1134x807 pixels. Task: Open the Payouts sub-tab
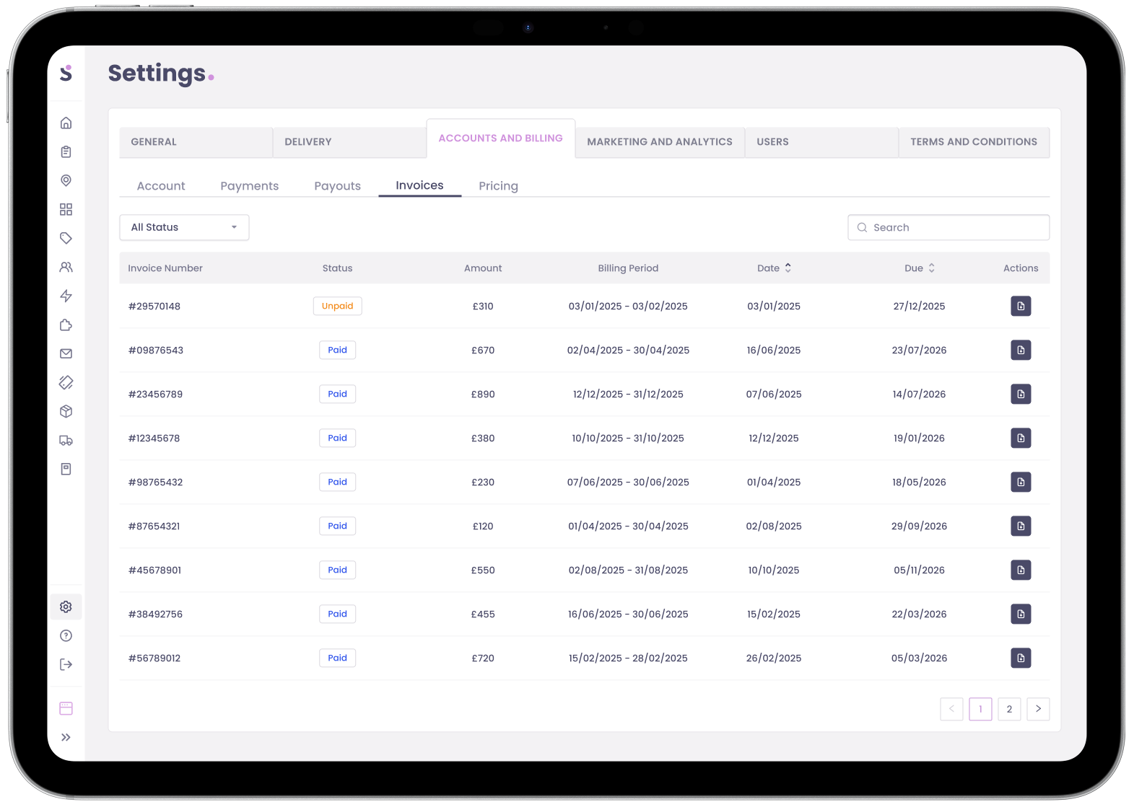point(337,186)
